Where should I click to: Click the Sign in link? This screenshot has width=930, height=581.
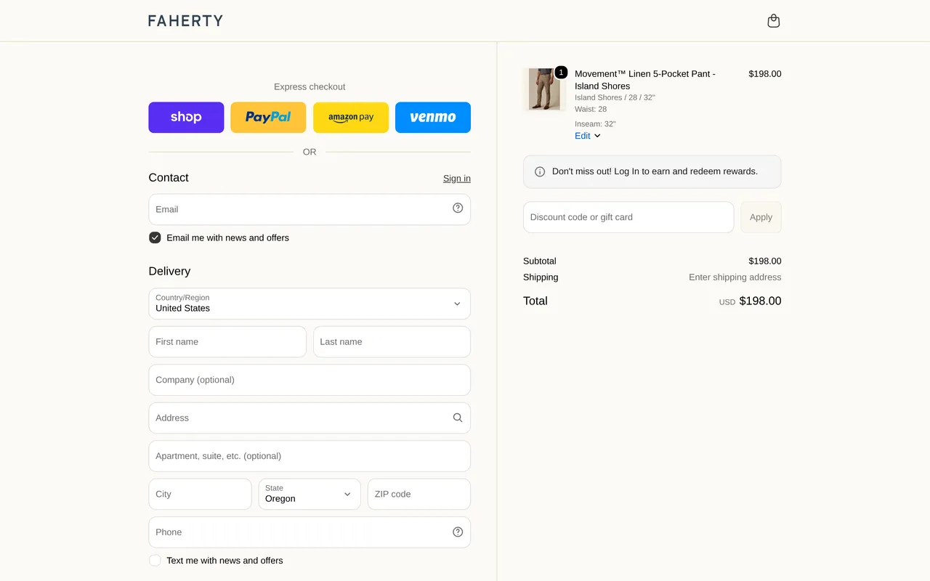(457, 179)
